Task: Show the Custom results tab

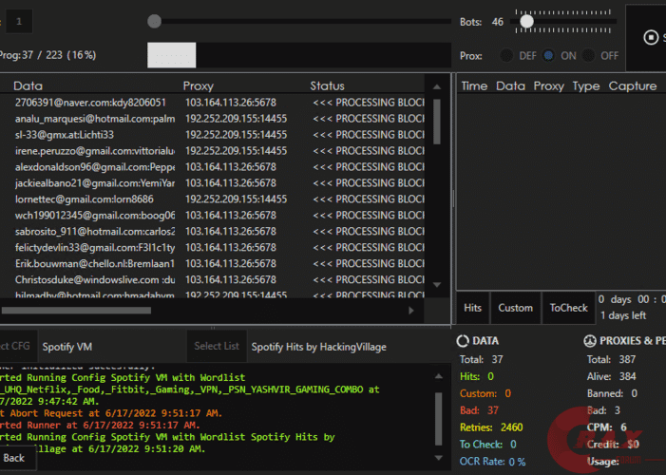Action: click(515, 308)
